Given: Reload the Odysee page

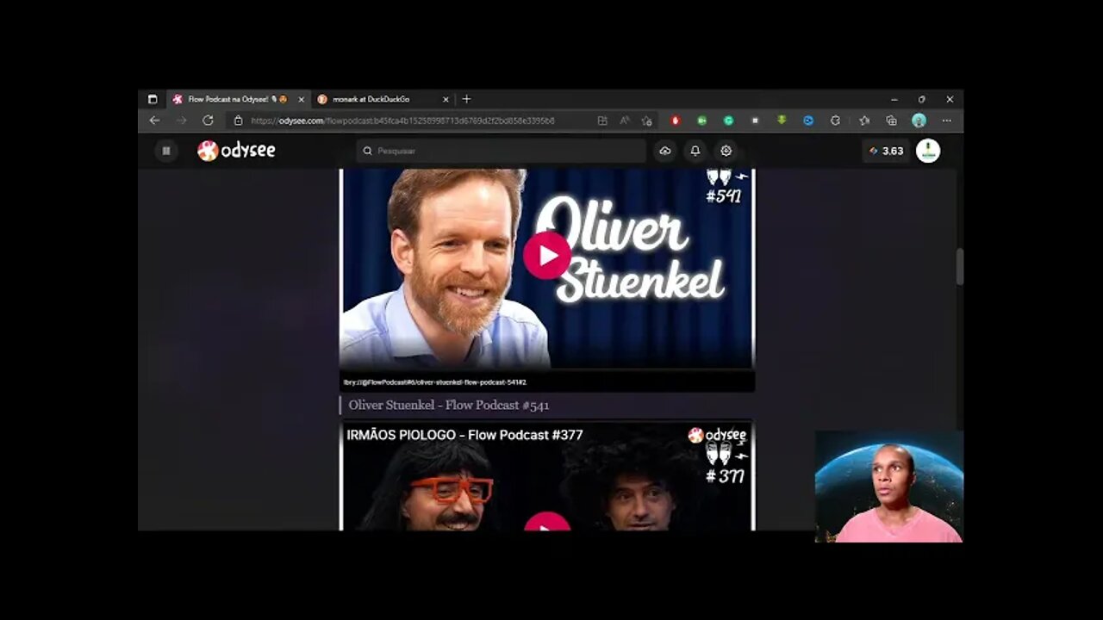Looking at the screenshot, I should click(x=208, y=121).
